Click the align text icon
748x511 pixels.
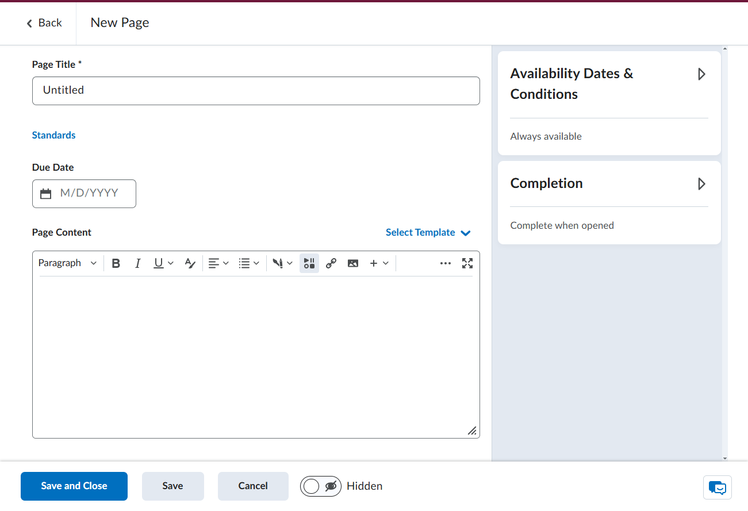click(213, 263)
